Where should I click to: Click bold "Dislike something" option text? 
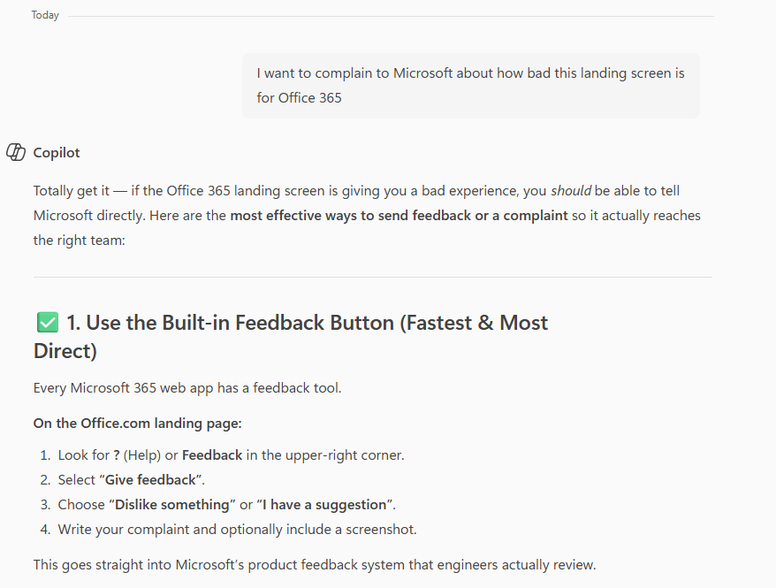pyautogui.click(x=172, y=505)
